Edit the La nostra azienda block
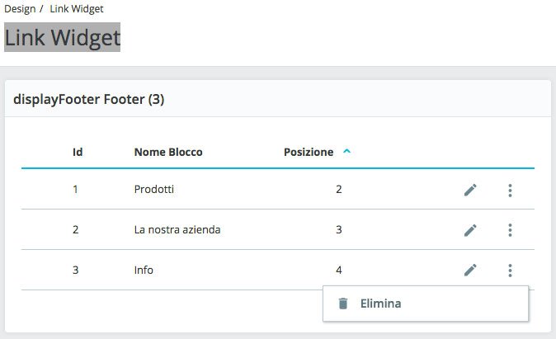 point(470,230)
